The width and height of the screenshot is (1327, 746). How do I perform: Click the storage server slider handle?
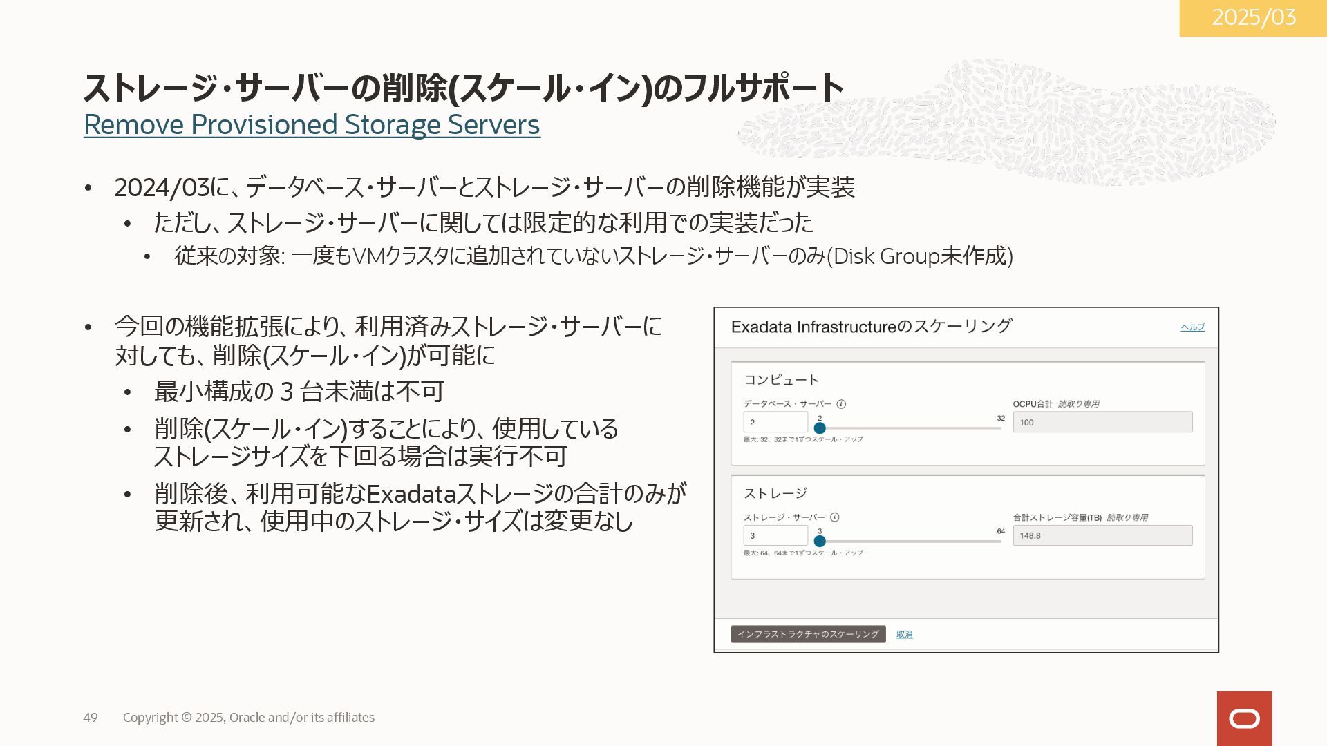[x=820, y=542]
